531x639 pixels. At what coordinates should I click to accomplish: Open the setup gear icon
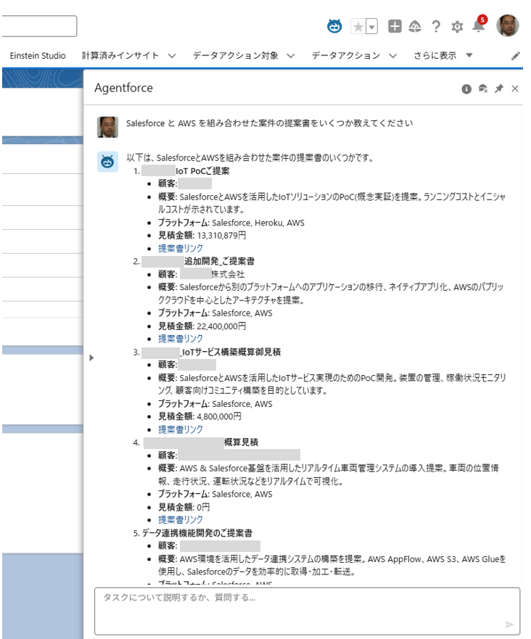[457, 27]
